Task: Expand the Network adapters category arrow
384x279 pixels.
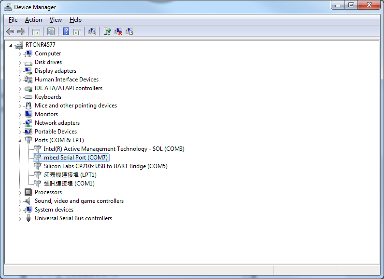Action: click(x=20, y=123)
